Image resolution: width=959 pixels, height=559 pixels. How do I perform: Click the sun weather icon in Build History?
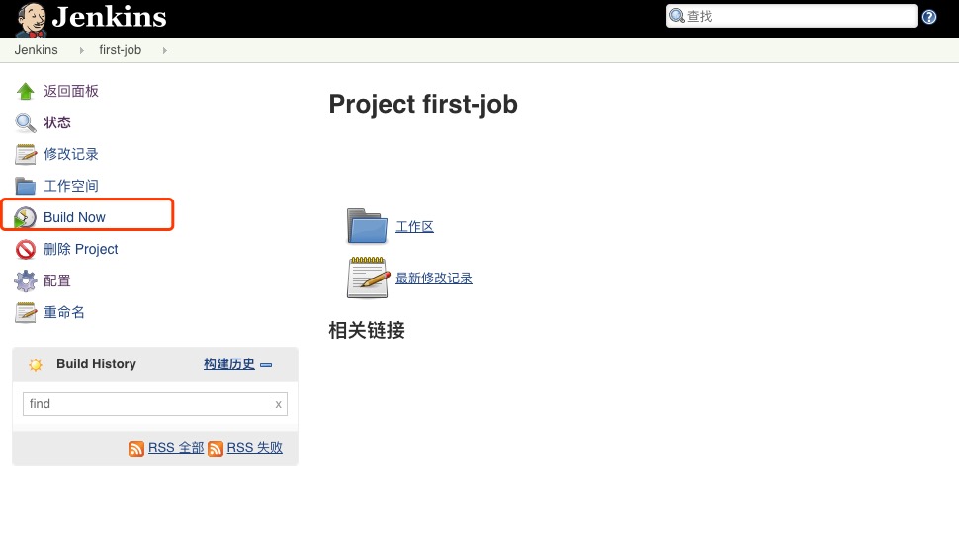tap(36, 364)
